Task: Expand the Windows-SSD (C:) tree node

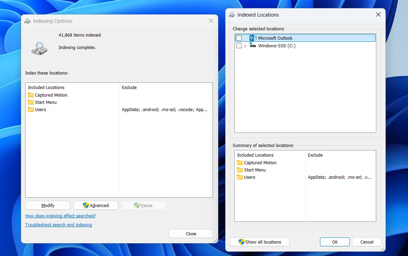Action: 245,46
